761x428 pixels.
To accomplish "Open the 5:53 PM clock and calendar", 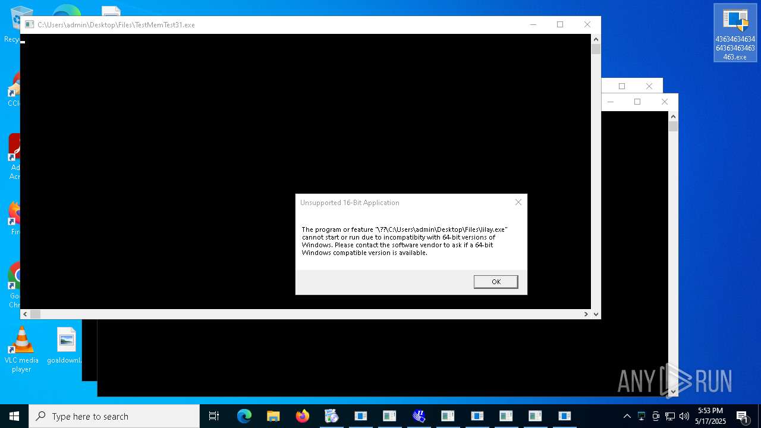I will click(x=710, y=416).
